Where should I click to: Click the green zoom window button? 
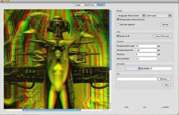coord(9,1)
